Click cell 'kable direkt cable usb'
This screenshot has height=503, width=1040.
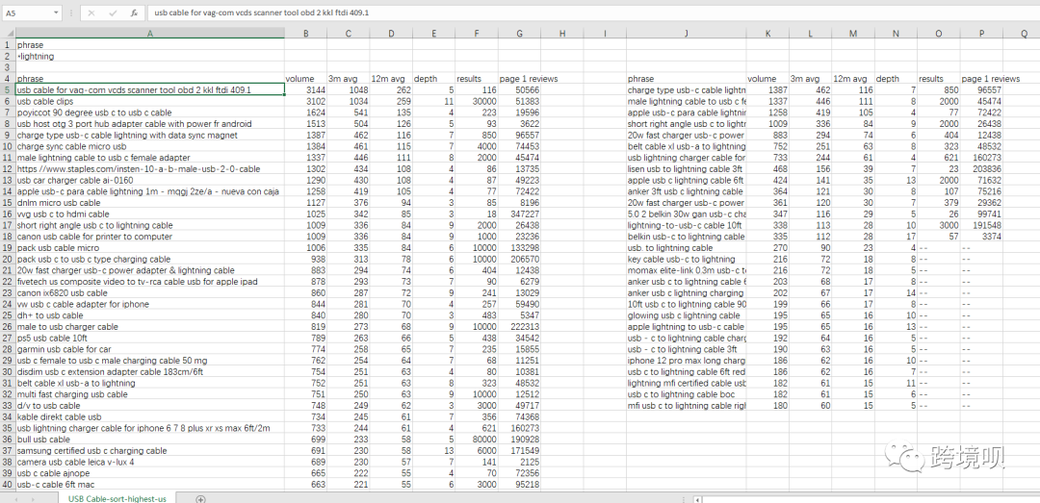150,416
